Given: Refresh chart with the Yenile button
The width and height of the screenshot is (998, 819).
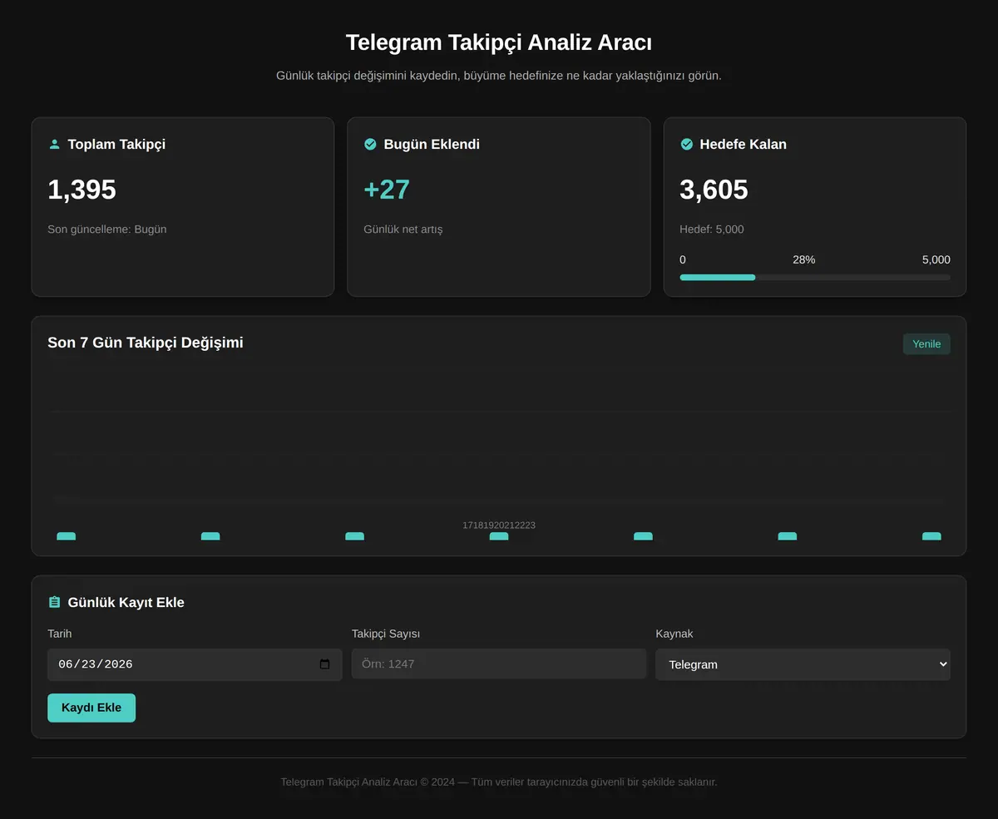Looking at the screenshot, I should (x=926, y=344).
